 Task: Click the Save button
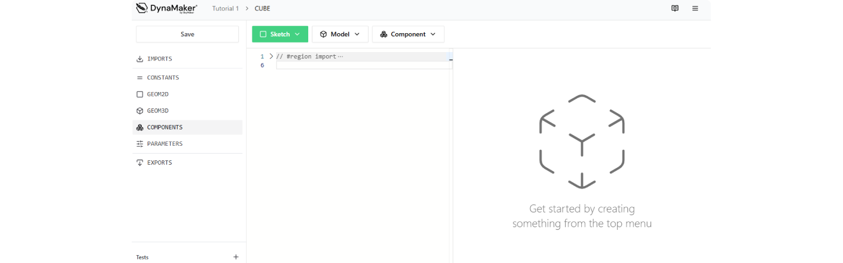coord(187,34)
